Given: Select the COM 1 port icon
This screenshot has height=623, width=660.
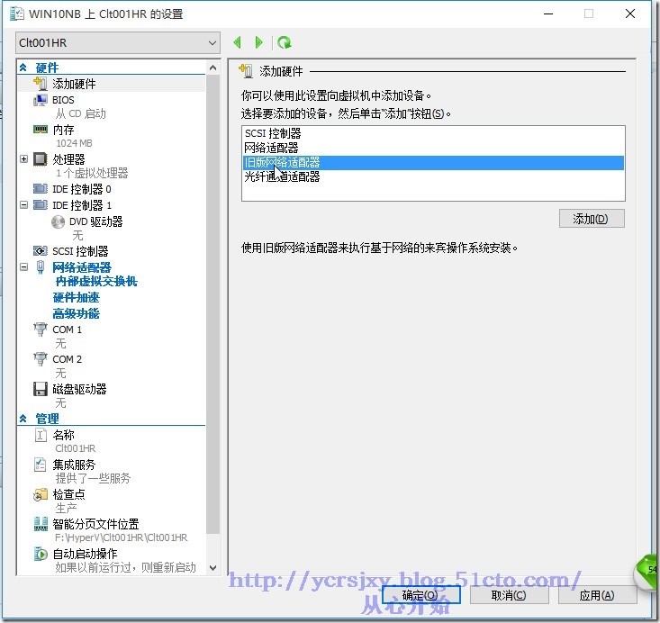Looking at the screenshot, I should click(x=41, y=330).
